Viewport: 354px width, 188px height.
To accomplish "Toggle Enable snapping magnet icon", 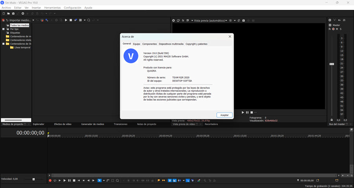I will pos(170,181).
